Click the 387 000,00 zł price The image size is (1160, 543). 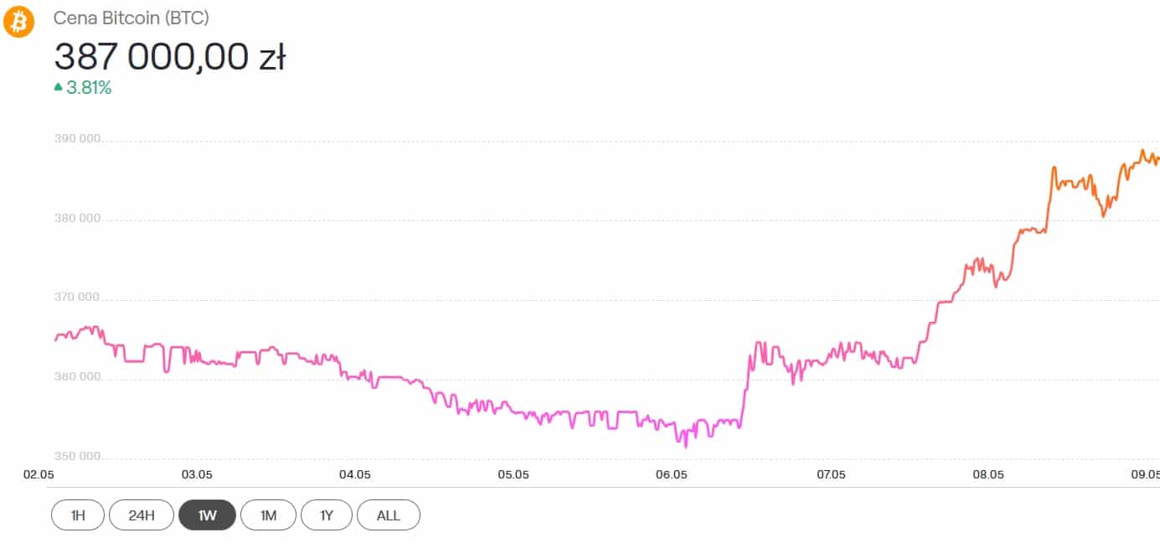click(x=170, y=57)
